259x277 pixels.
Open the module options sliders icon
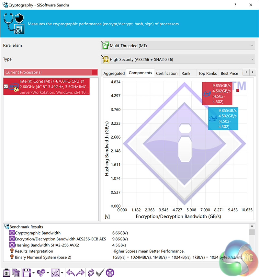point(6,272)
